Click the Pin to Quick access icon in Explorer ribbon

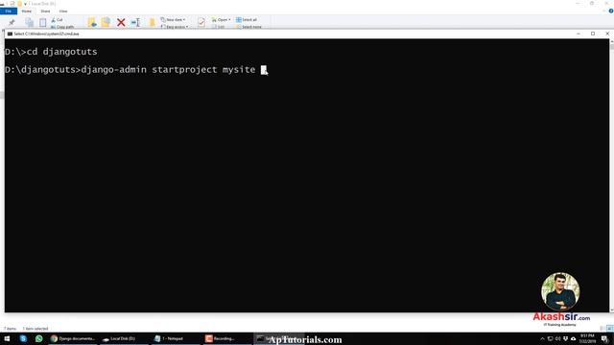click(12, 22)
